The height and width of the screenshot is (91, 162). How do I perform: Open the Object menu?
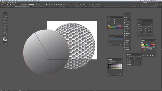[17, 1]
